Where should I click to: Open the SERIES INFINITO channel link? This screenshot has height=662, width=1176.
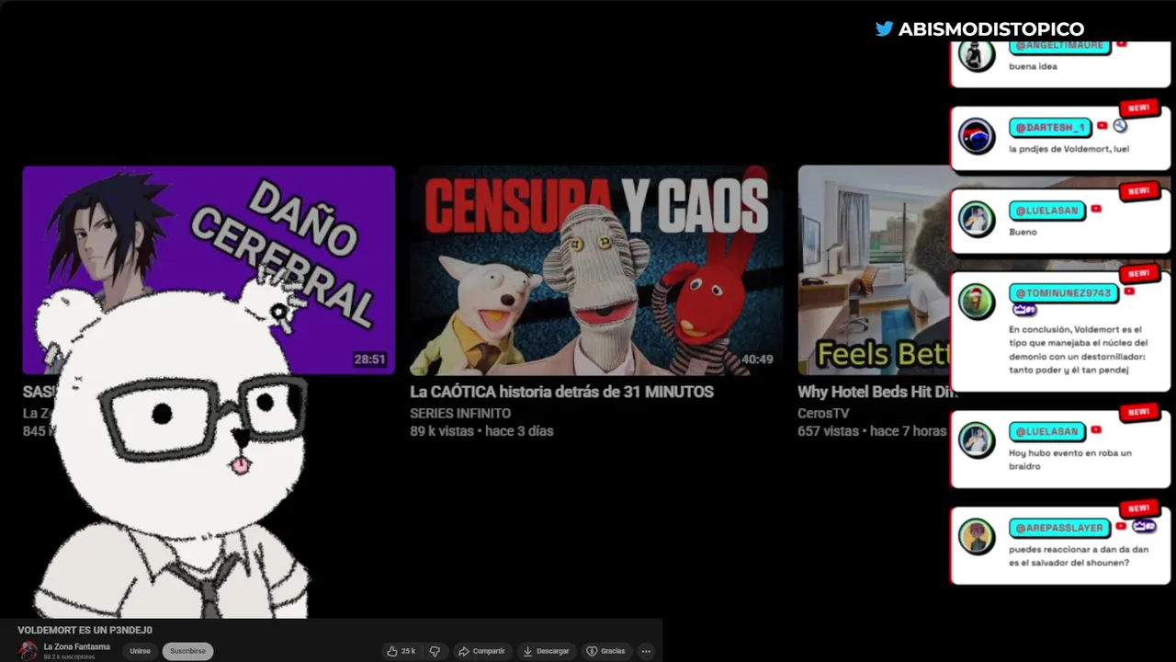[460, 414]
